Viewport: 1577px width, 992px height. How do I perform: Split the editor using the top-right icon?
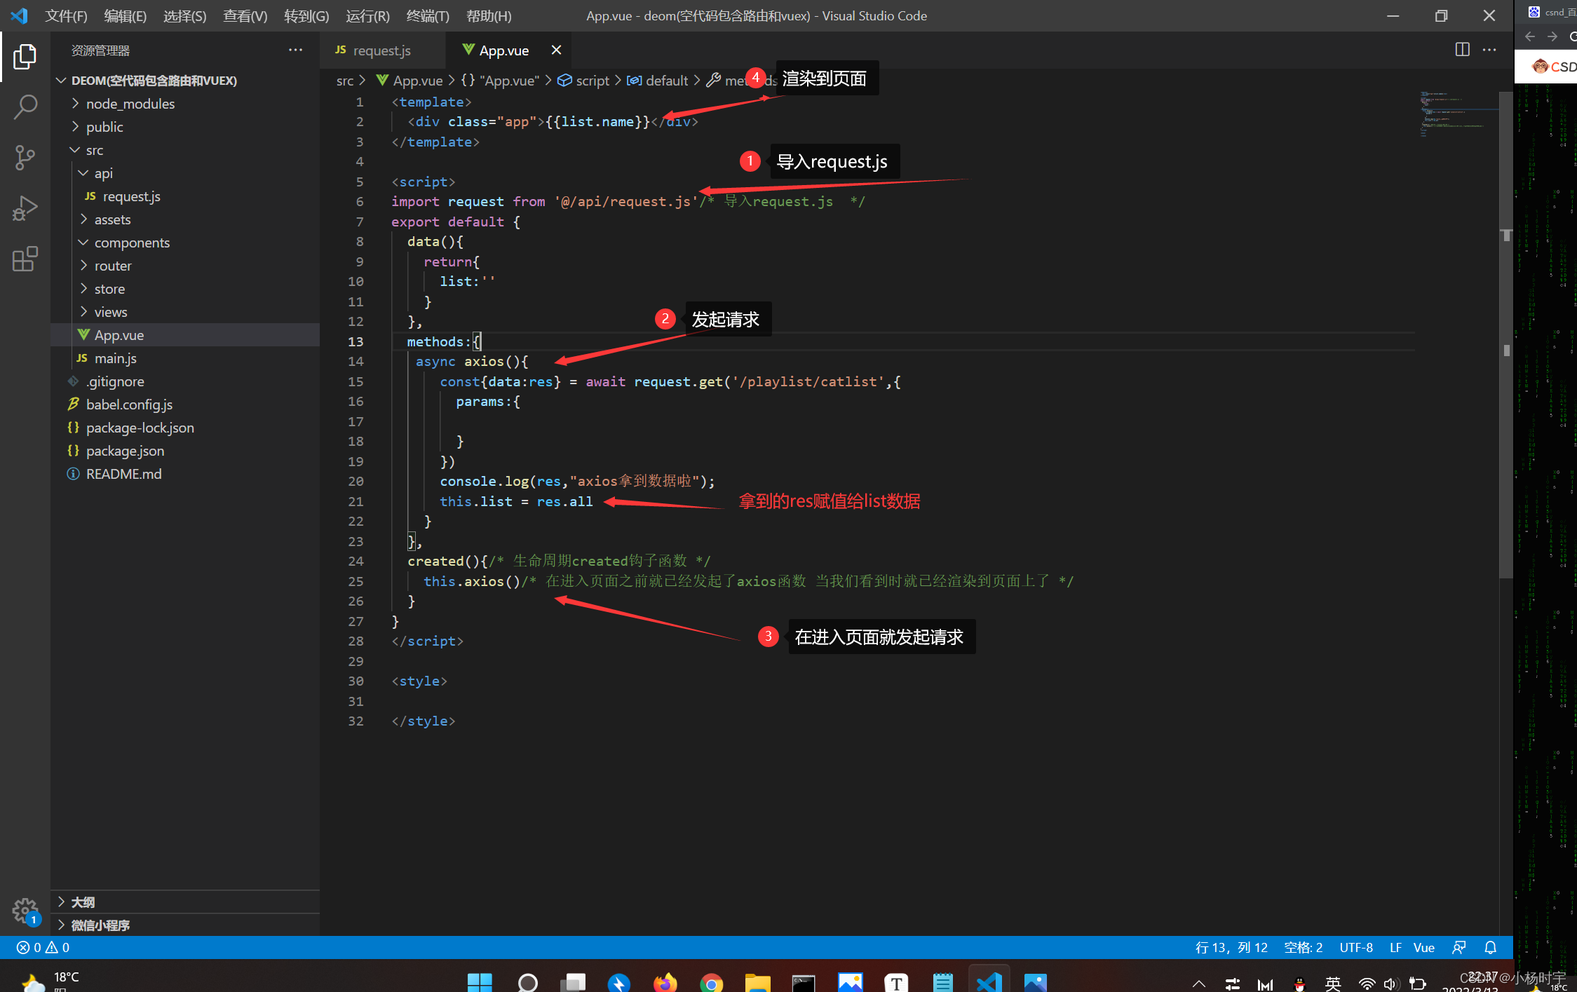(x=1463, y=49)
